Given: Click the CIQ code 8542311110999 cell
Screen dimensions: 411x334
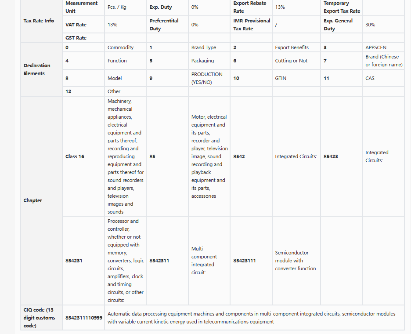Looking at the screenshot, I should coord(83,317).
